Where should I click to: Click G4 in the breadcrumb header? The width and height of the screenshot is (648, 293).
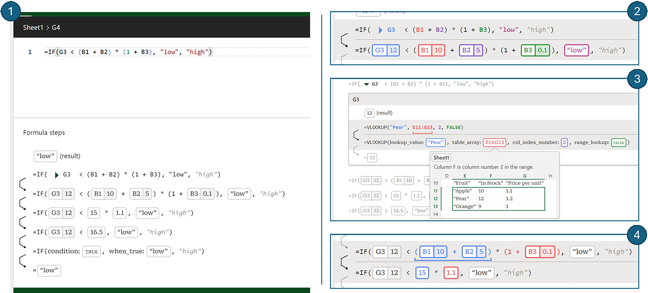point(56,27)
